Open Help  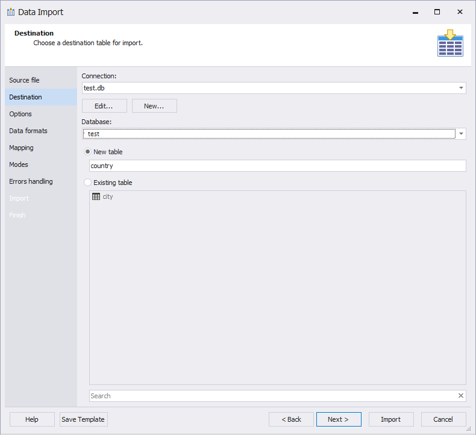pos(32,419)
